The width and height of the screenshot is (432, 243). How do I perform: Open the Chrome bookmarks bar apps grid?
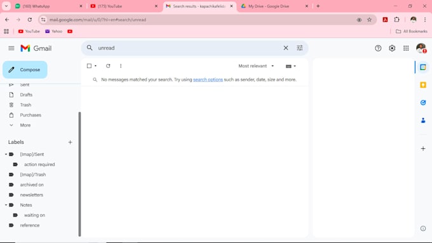point(6,31)
